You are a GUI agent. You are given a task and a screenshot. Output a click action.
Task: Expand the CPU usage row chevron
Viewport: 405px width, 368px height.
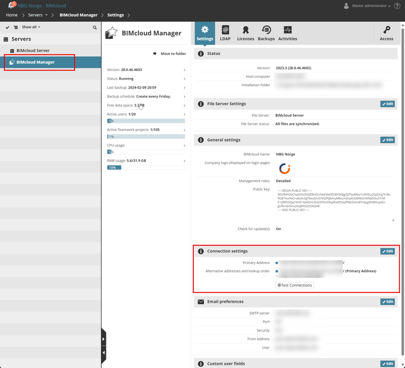[x=184, y=146]
